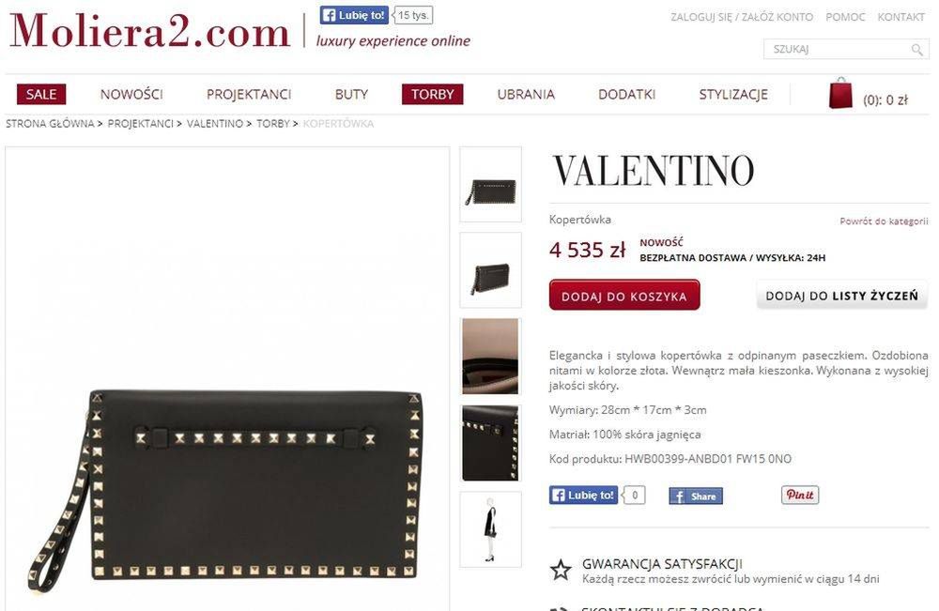The height and width of the screenshot is (611, 939).
Task: Add product with Dodaj do koszyka button
Action: click(x=624, y=295)
